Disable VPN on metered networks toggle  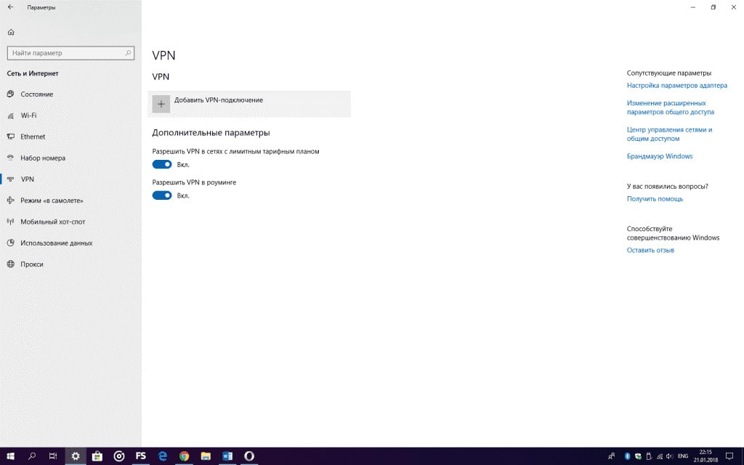[161, 164]
